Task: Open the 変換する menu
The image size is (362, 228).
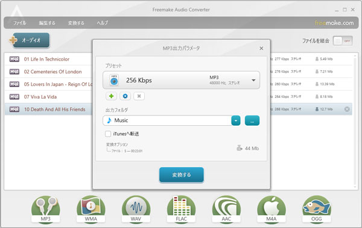Action: click(x=76, y=23)
